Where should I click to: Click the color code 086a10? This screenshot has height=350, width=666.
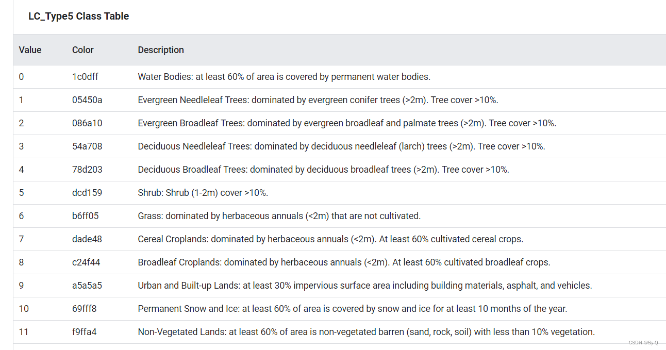coord(87,123)
